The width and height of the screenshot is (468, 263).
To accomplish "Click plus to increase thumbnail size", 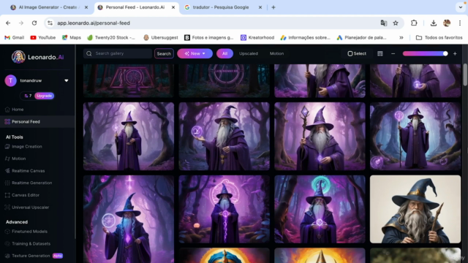I will tap(455, 53).
